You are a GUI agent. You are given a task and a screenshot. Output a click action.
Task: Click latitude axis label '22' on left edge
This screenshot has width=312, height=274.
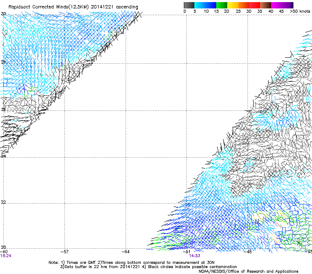coord(3,202)
